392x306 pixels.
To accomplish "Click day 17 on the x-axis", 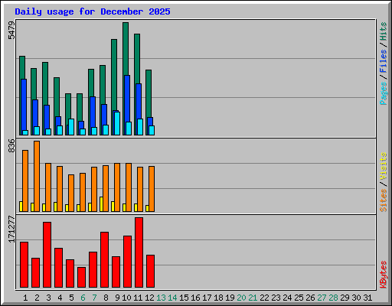I will (x=207, y=298).
